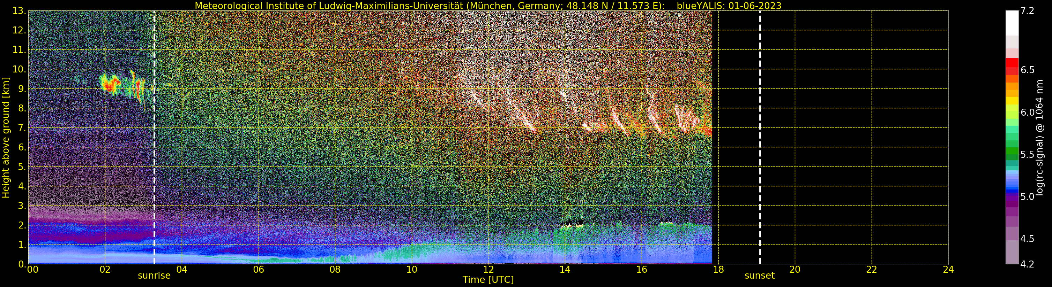This screenshot has width=1052, height=287.
Task: Click the 'sunset' label below the axis
Action: coord(759,276)
